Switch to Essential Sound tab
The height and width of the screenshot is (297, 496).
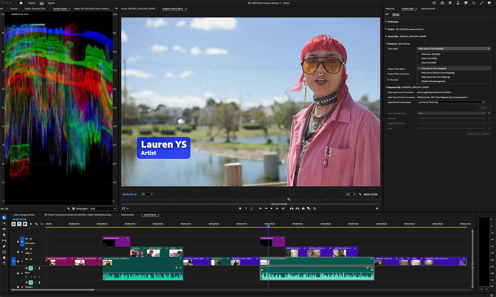428,9
